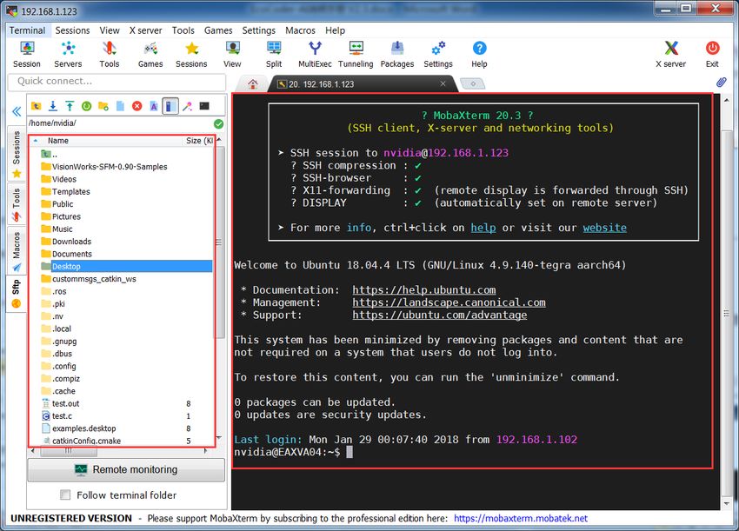
Task: Open the Tunneling toolbar icon
Action: (356, 55)
